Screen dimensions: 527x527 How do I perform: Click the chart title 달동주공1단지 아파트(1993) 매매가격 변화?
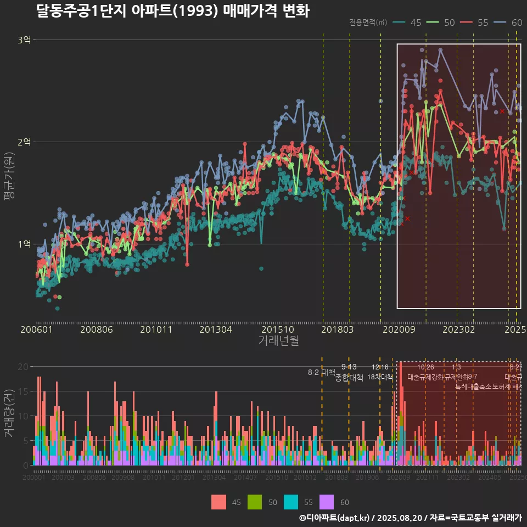click(173, 11)
